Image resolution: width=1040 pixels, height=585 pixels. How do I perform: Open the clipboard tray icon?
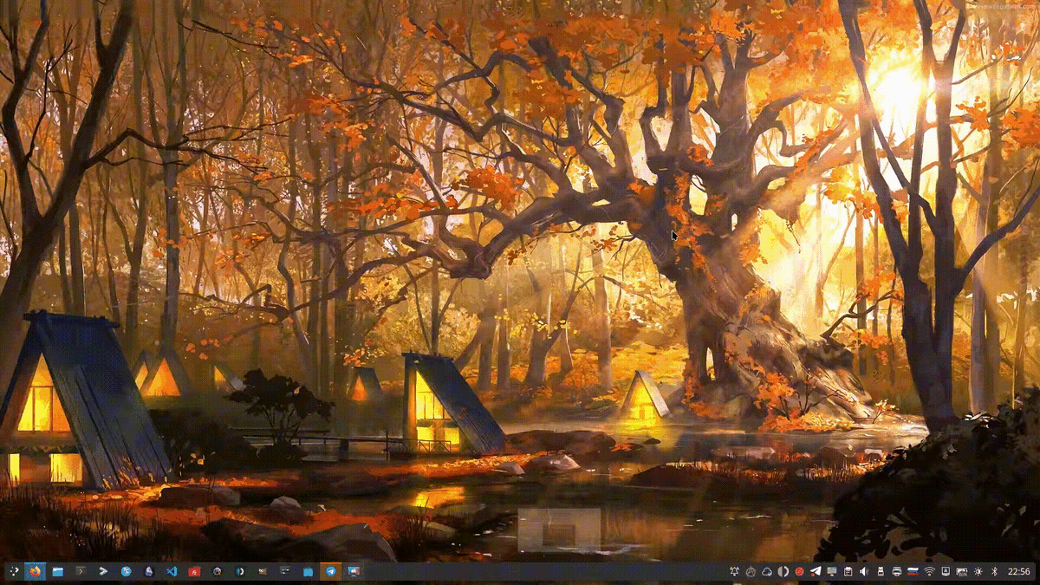click(x=848, y=571)
